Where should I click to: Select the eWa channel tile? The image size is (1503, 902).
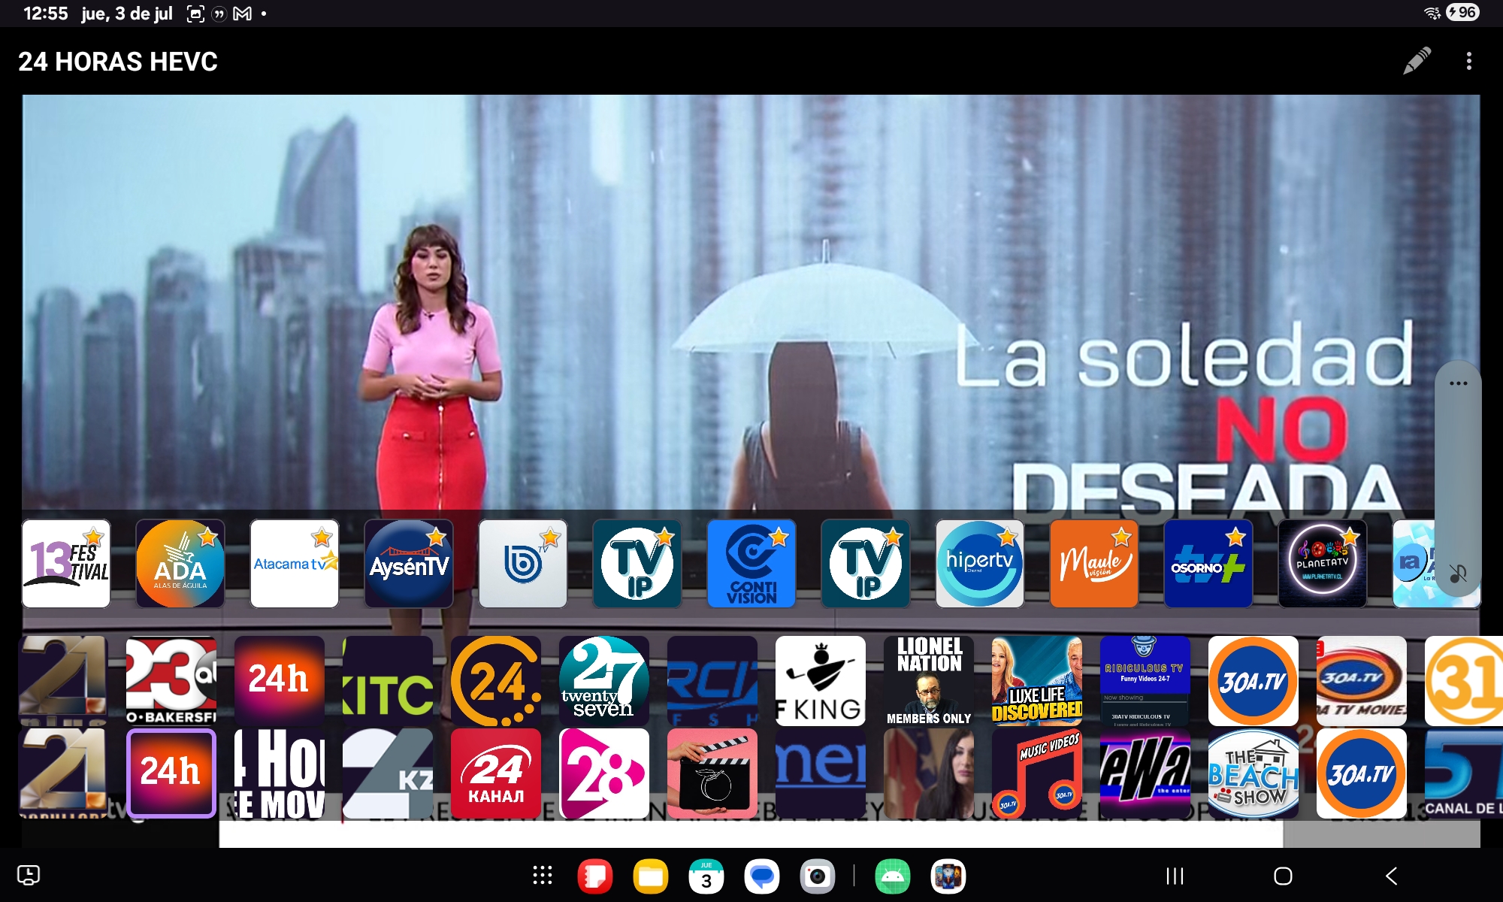(1145, 773)
